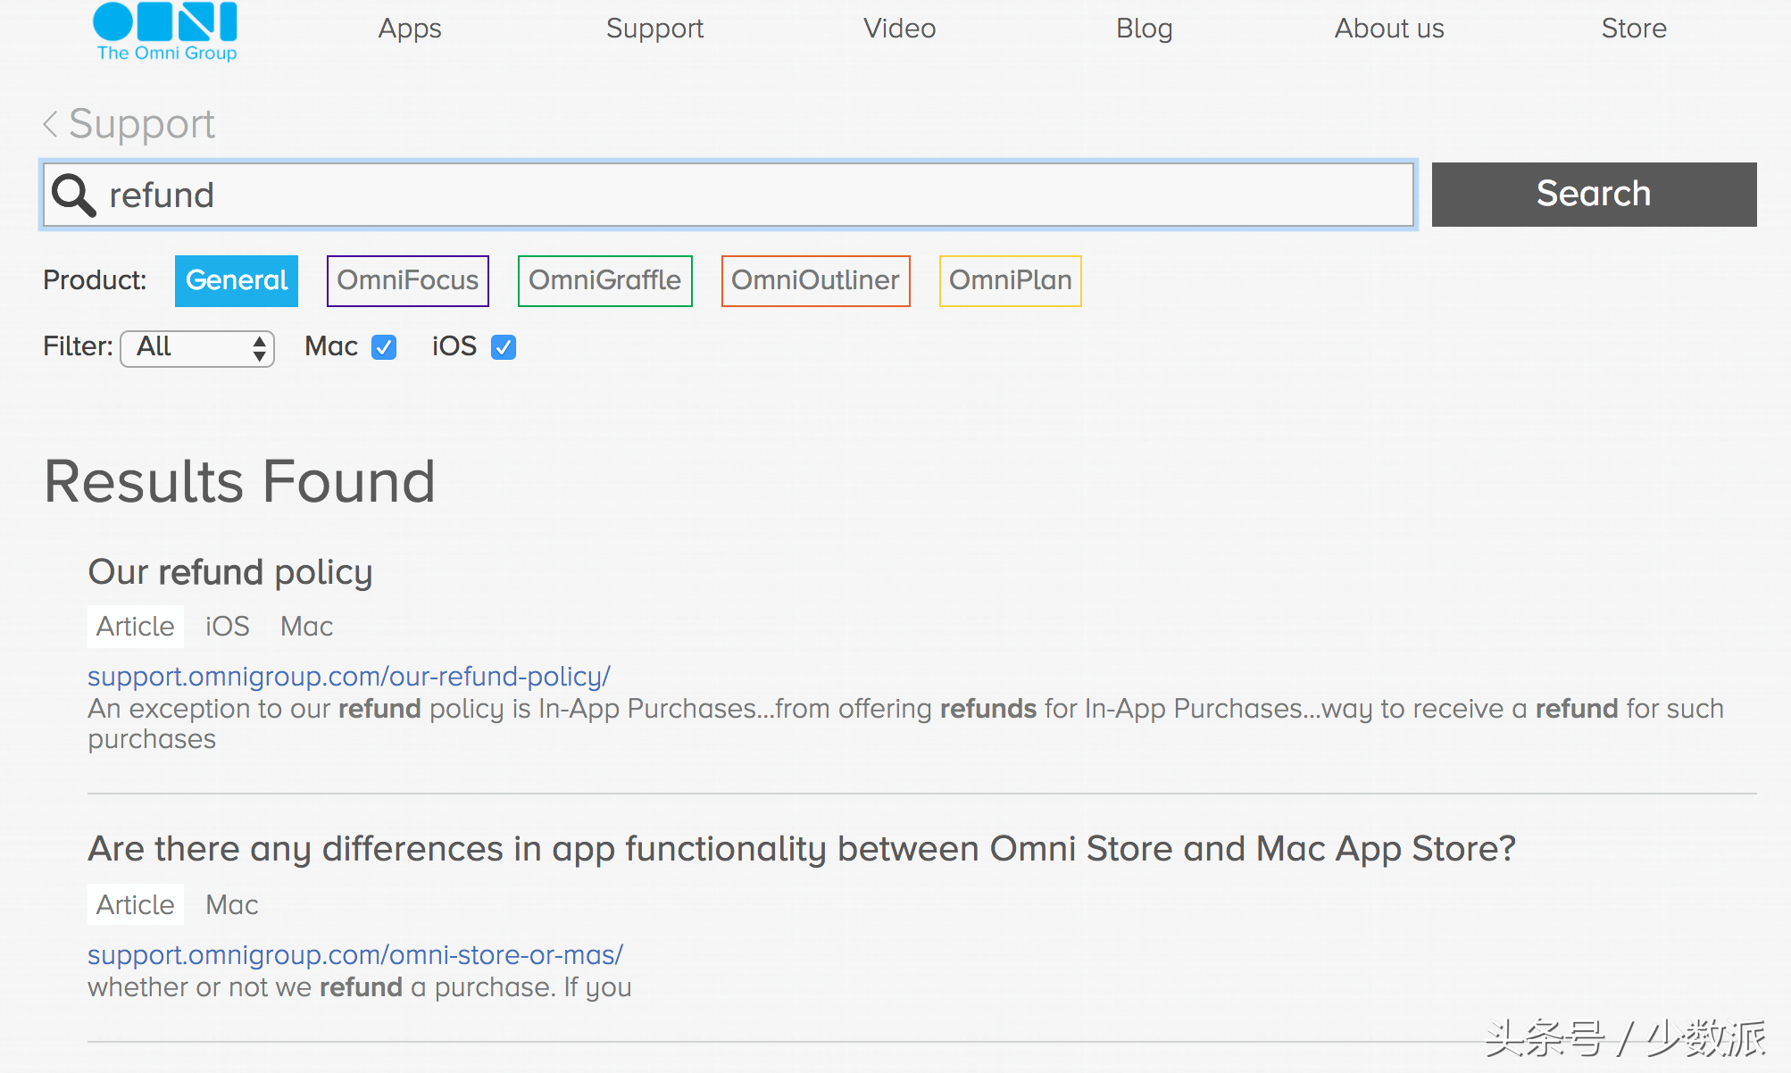Go to the Video page

tap(899, 29)
